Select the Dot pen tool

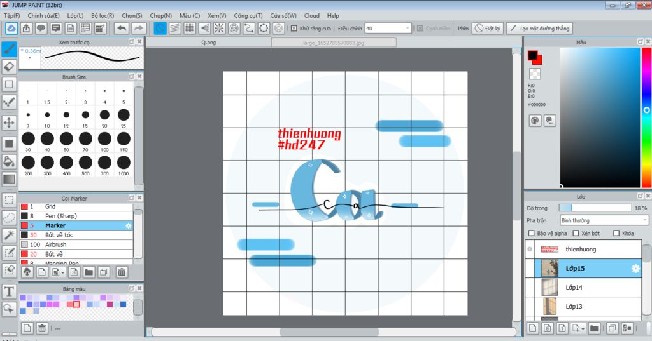click(9, 102)
